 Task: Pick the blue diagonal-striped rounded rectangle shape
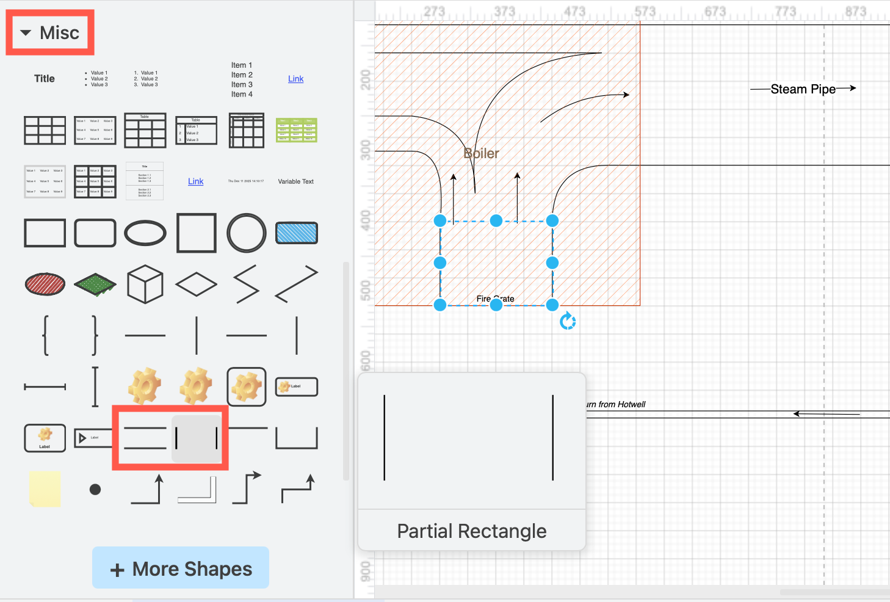coord(296,233)
